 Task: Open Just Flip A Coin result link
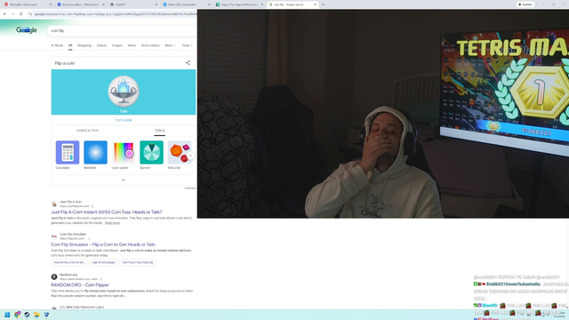107,212
